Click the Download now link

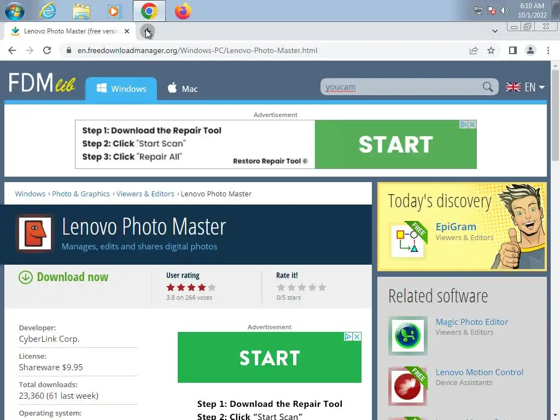coord(73,277)
